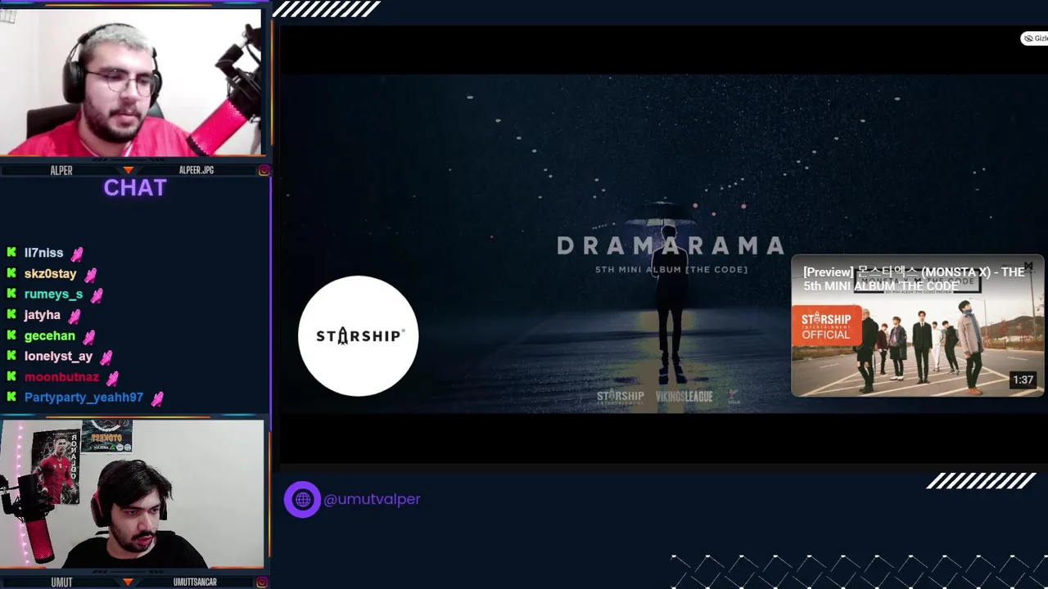Click the 5TH MINI ALBUM [THE CODE] subtitle
Viewport: 1048px width, 589px height.
[671, 269]
